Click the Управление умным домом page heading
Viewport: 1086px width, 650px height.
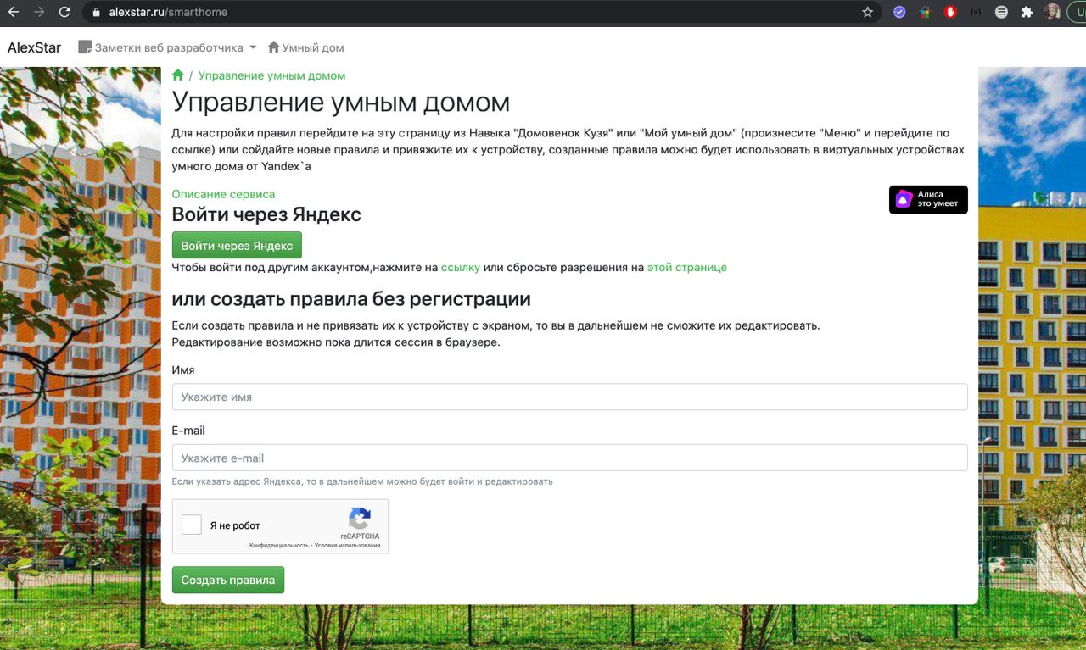pyautogui.click(x=341, y=103)
